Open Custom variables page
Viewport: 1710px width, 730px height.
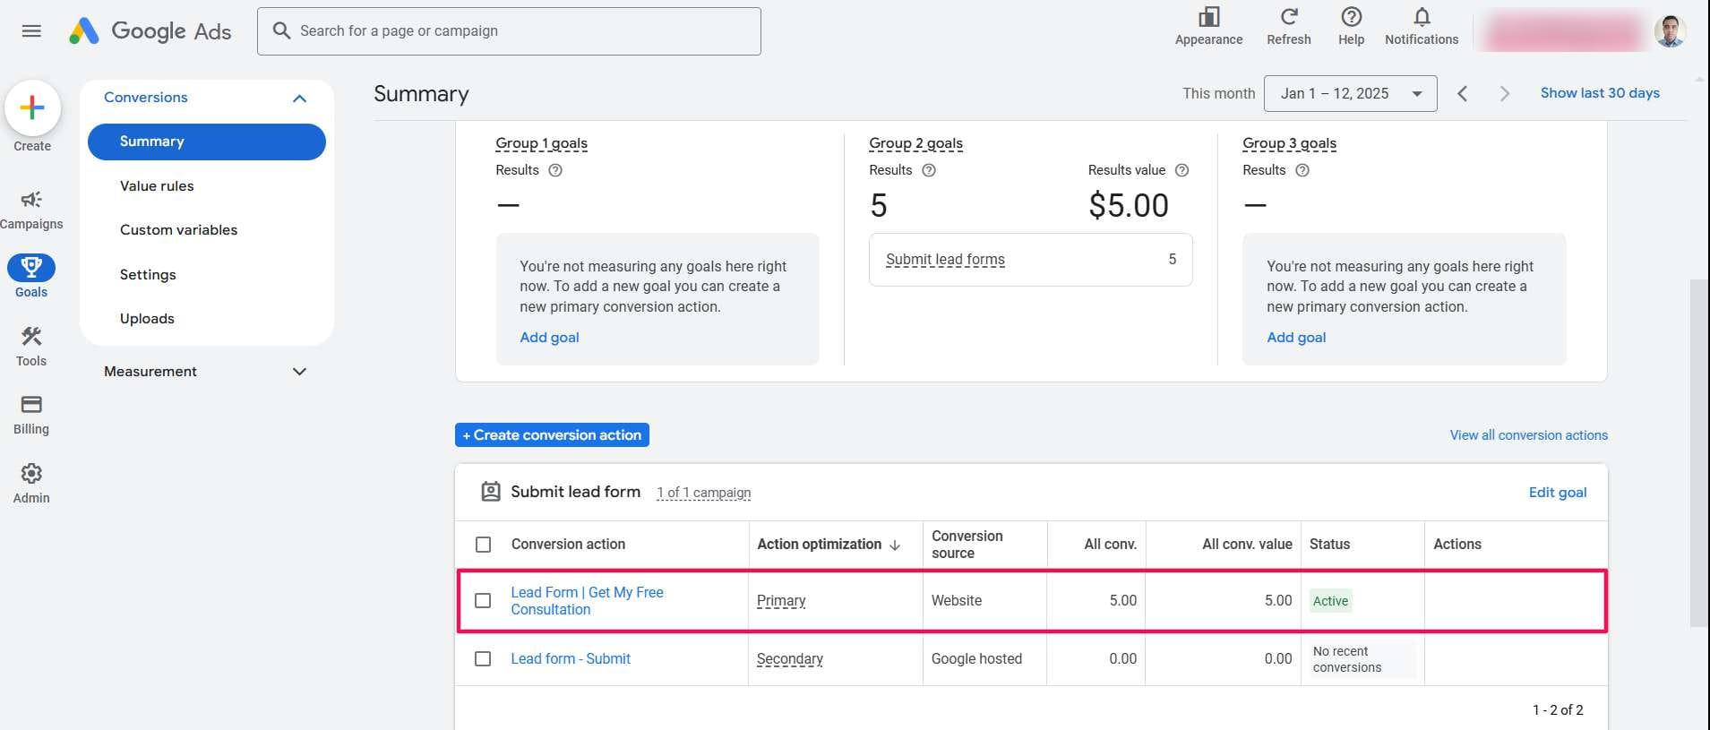178,230
